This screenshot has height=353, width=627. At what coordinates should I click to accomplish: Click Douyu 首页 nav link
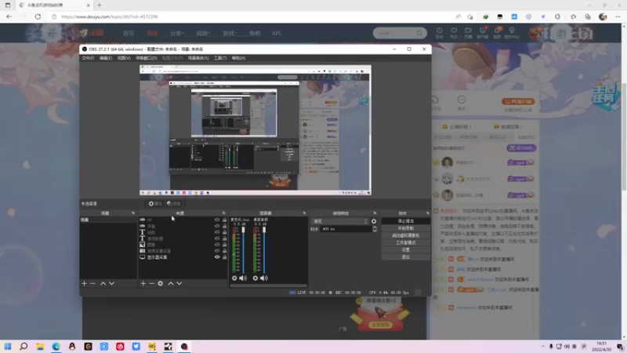point(129,33)
